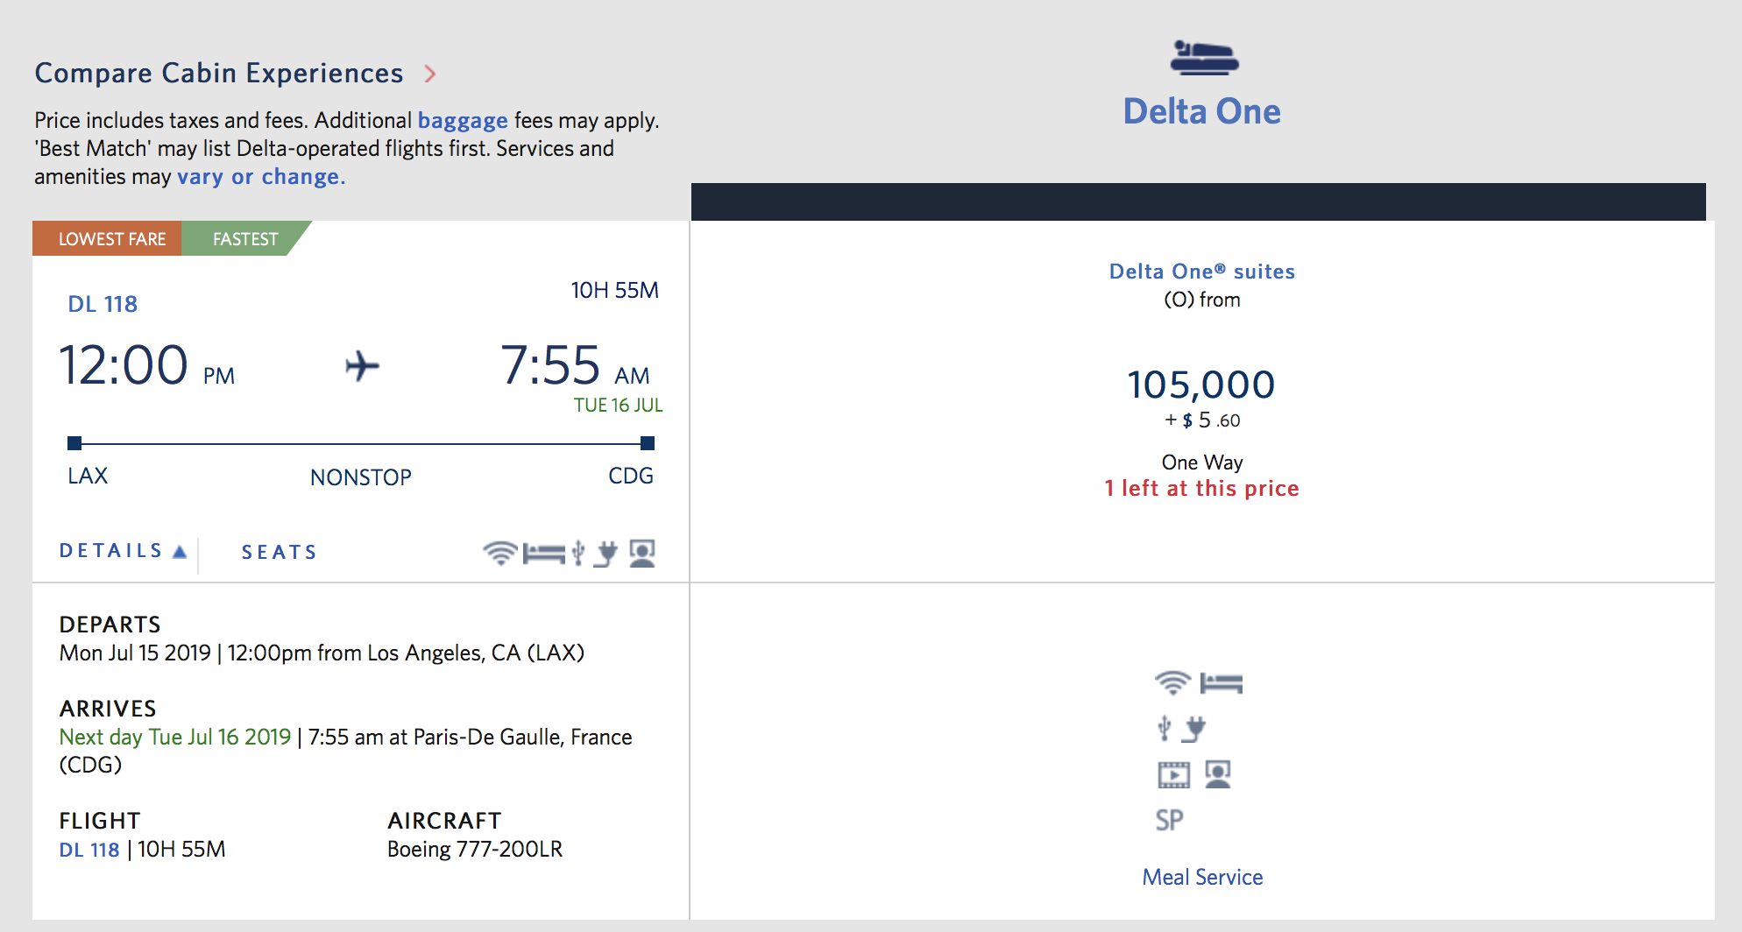The image size is (1742, 932).
Task: Open the Meal Service link
Action: point(1201,877)
